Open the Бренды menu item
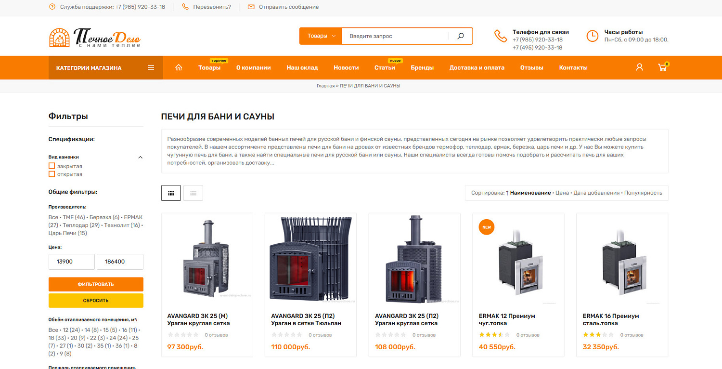This screenshot has height=369, width=722. coord(422,68)
